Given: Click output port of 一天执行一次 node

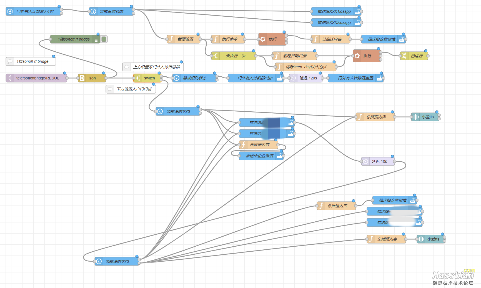Looking at the screenshot, I should (x=256, y=56).
